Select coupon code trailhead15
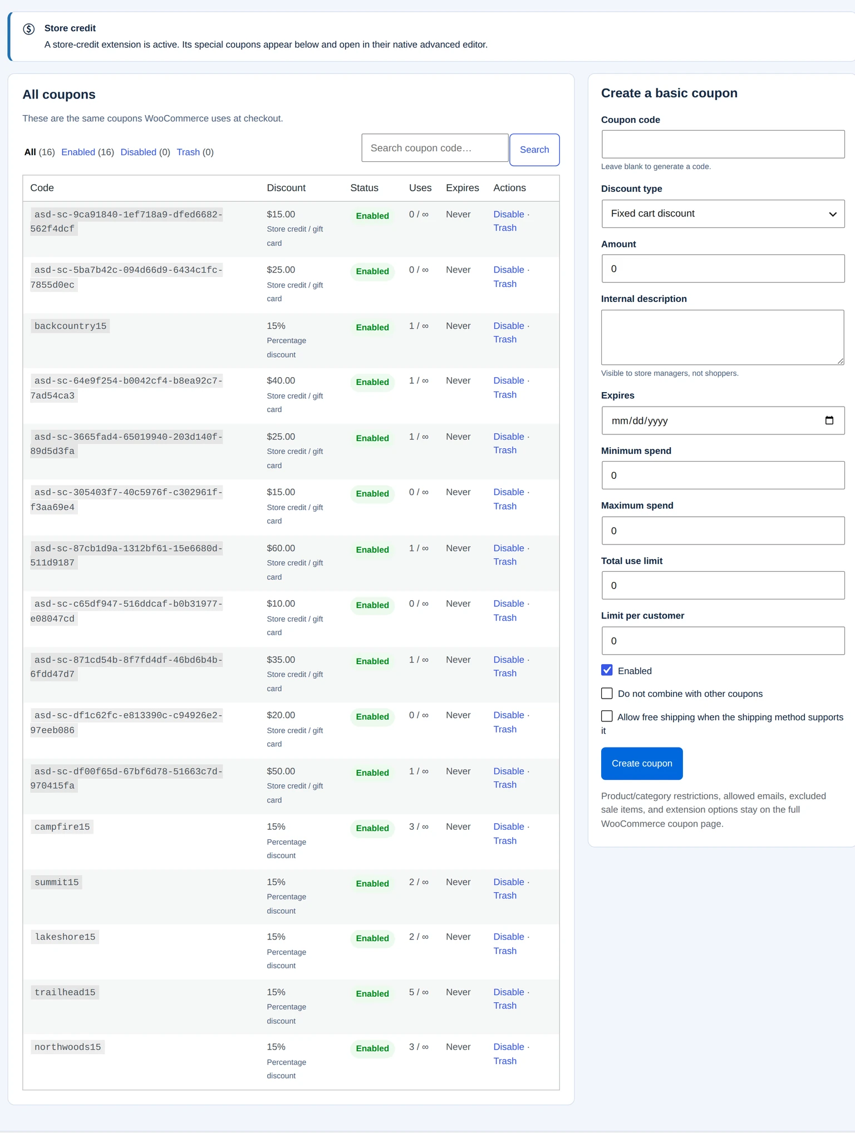855x1133 pixels. 65,992
